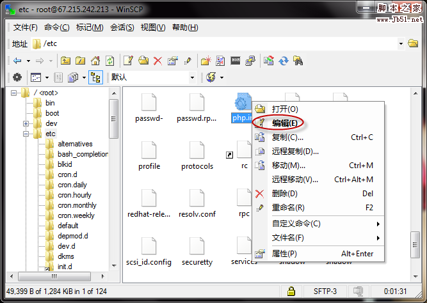Image resolution: width=427 pixels, height=303 pixels.
Task: Click the view style toolbar icon
Action: click(36, 77)
